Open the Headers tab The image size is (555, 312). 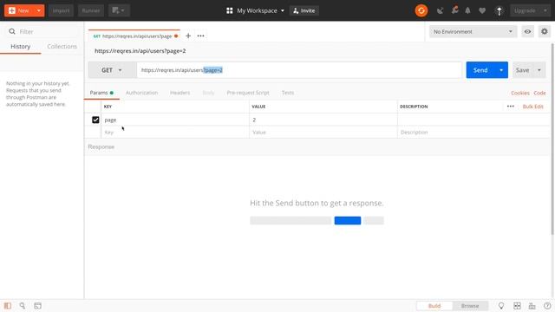180,93
